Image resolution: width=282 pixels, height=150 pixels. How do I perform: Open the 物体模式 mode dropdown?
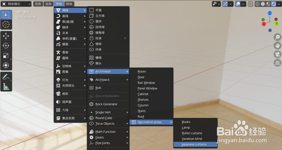coord(16,4)
